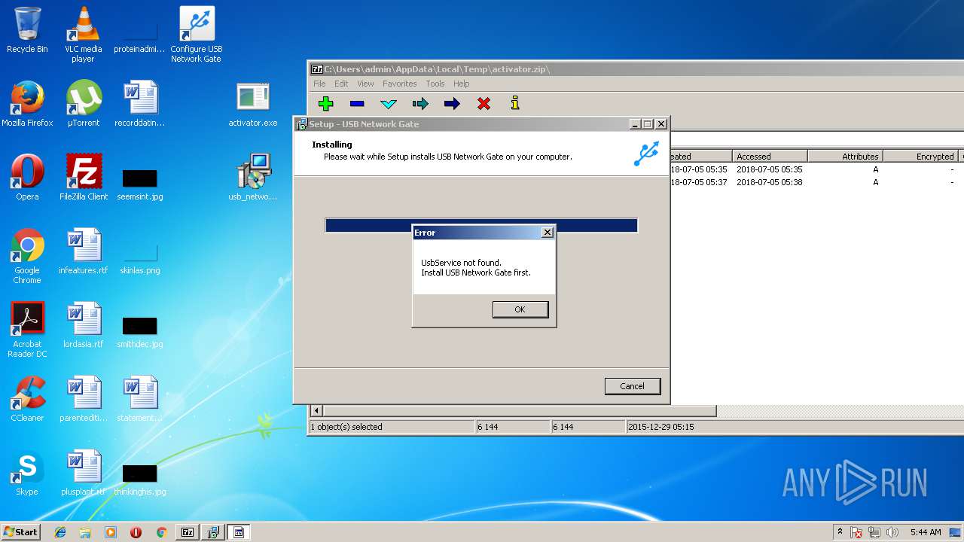Select the infeatures.rtf desktop file
964x542 pixels.
84,251
